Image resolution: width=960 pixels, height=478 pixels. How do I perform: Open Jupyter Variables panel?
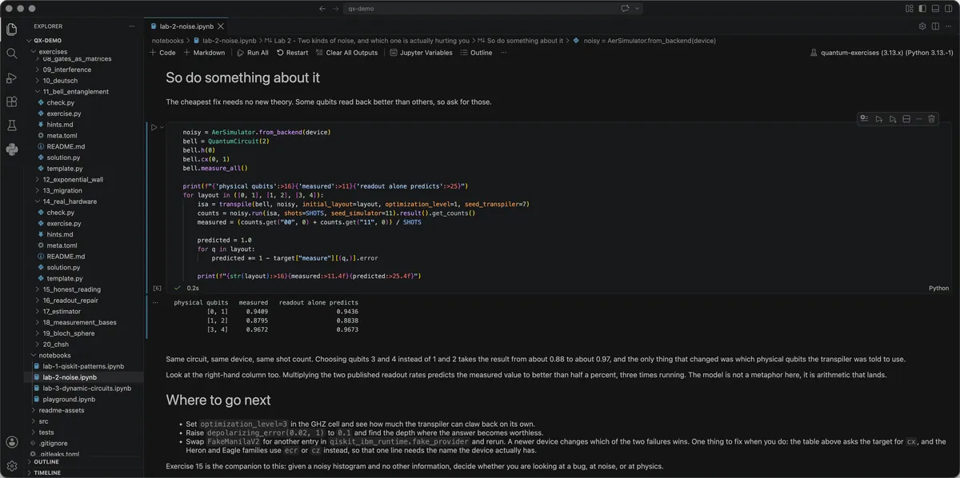(421, 53)
